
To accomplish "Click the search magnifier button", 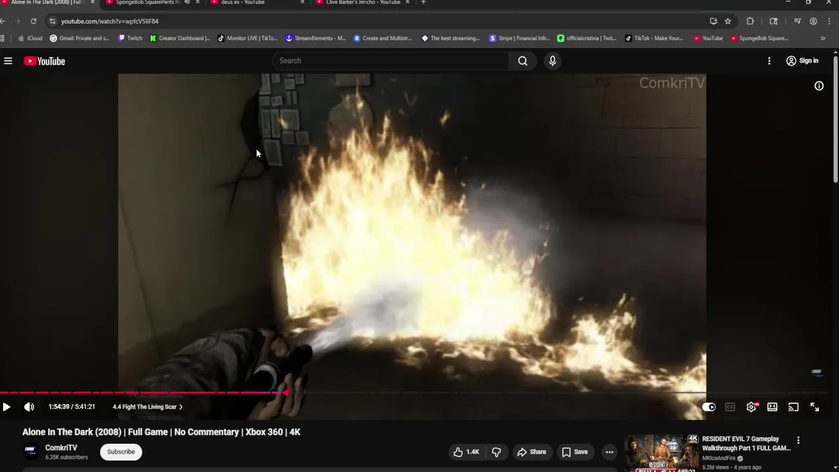I will [522, 61].
